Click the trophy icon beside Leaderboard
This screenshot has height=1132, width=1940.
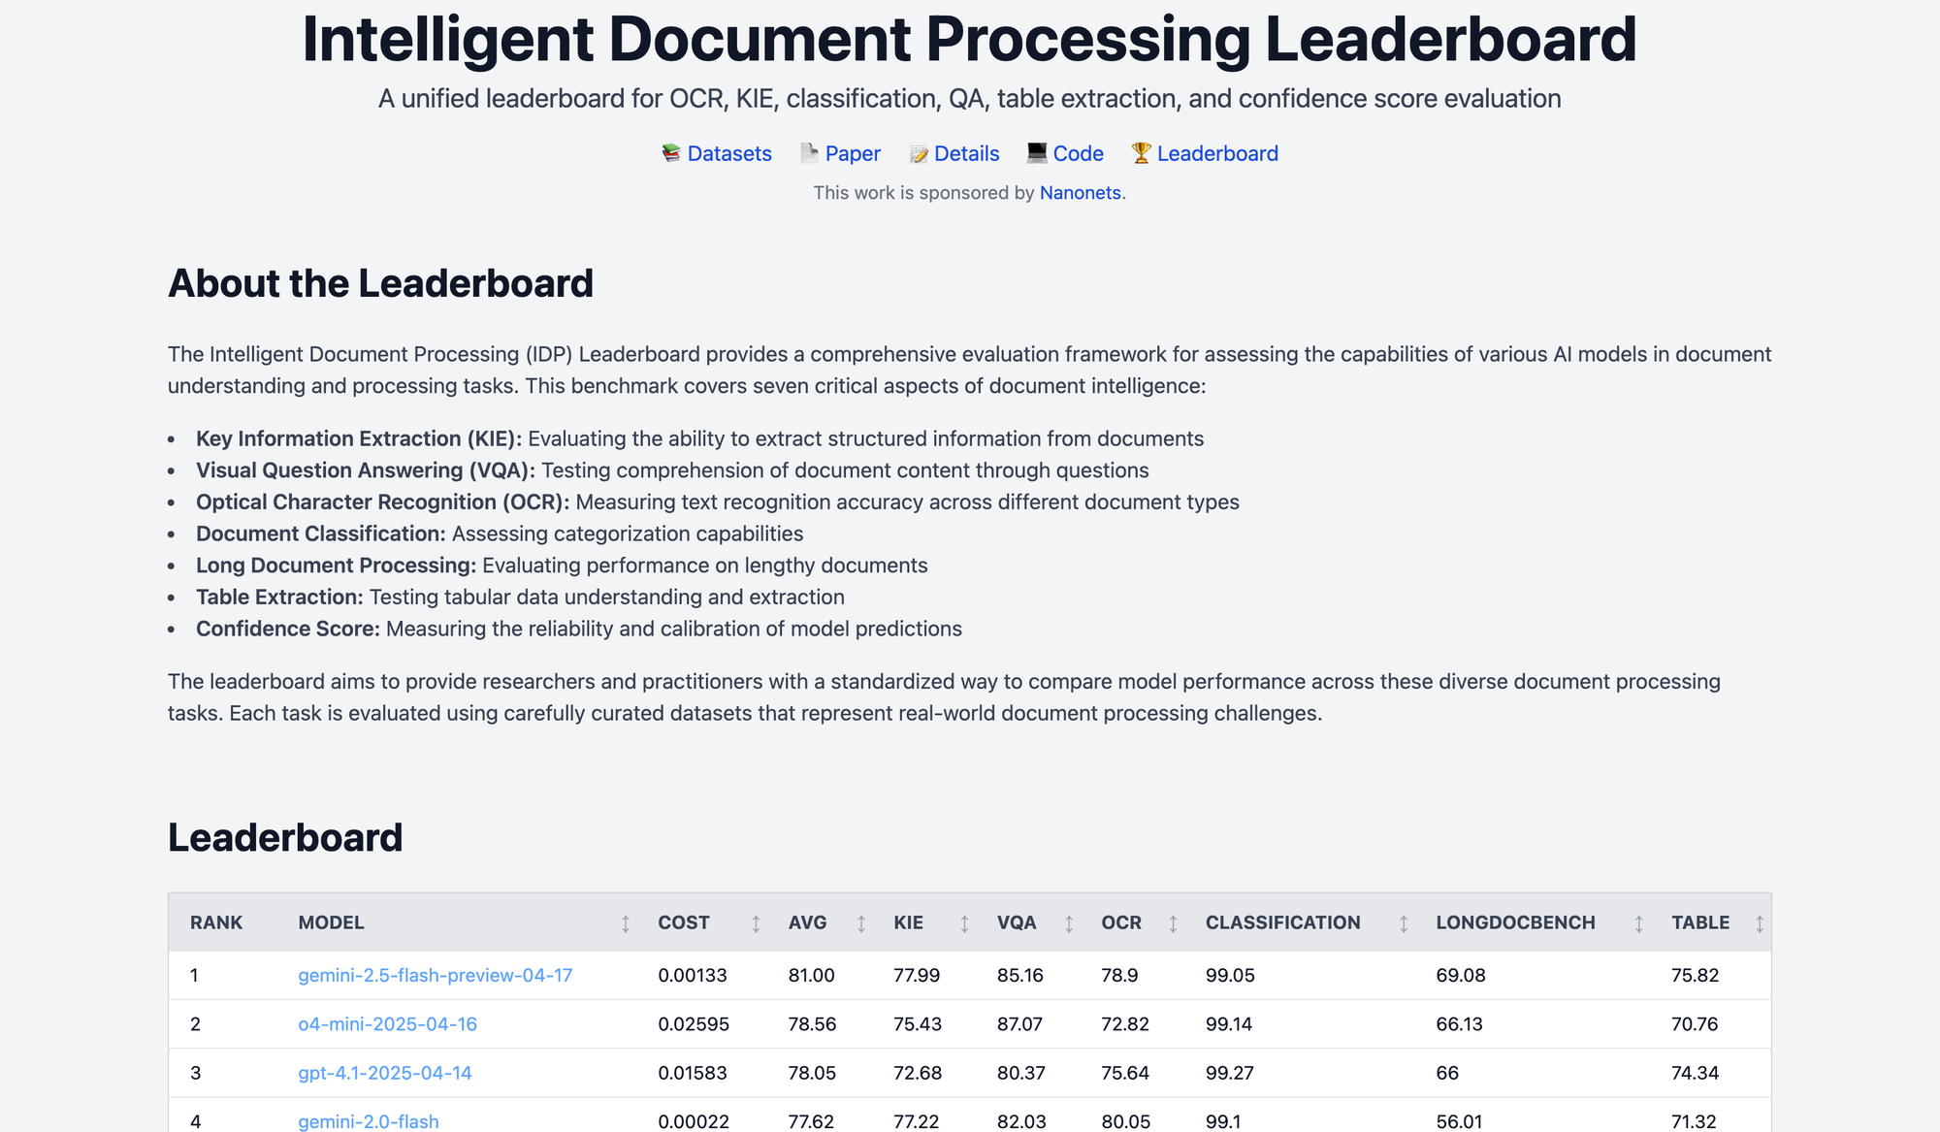click(1141, 152)
